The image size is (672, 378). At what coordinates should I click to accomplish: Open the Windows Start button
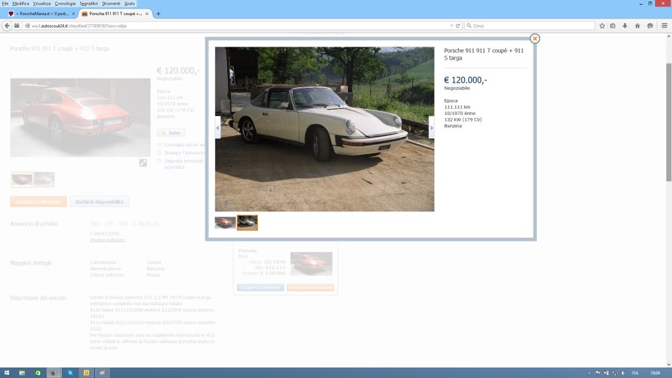[x=7, y=373]
